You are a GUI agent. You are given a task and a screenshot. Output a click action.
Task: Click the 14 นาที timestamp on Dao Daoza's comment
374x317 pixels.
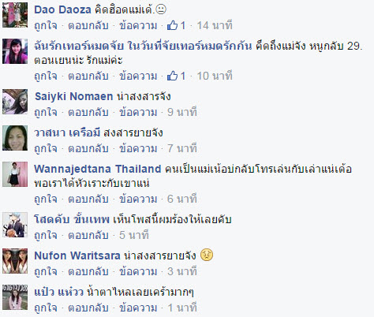pyautogui.click(x=215, y=25)
